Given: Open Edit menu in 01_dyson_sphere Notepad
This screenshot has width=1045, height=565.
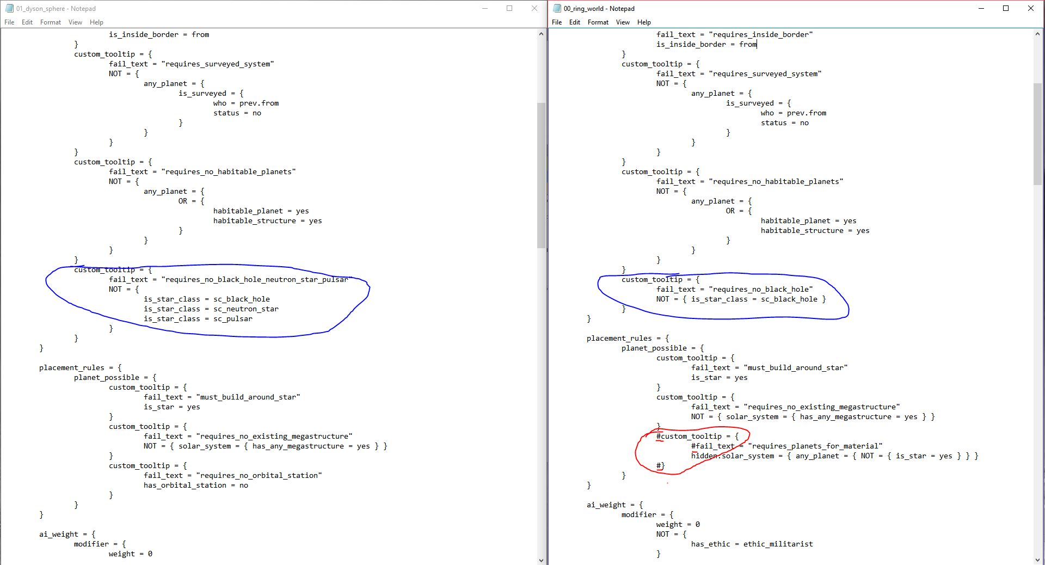Looking at the screenshot, I should coord(27,22).
